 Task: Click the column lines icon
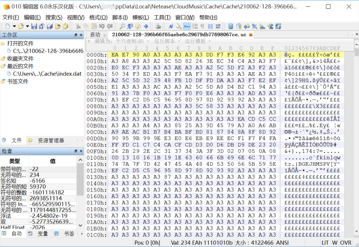click(211, 26)
